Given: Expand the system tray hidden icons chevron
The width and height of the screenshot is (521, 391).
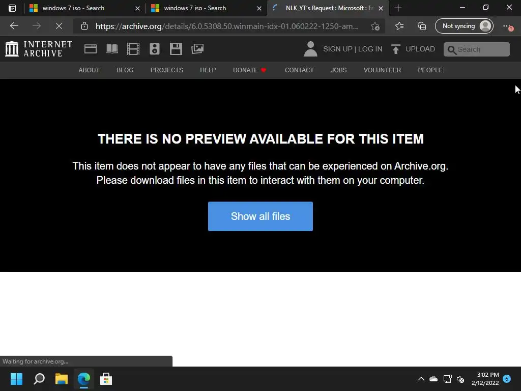Looking at the screenshot, I should (x=421, y=379).
